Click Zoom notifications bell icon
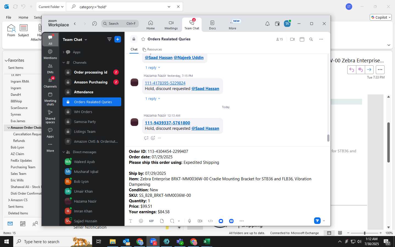395x247 pixels. click(x=267, y=24)
